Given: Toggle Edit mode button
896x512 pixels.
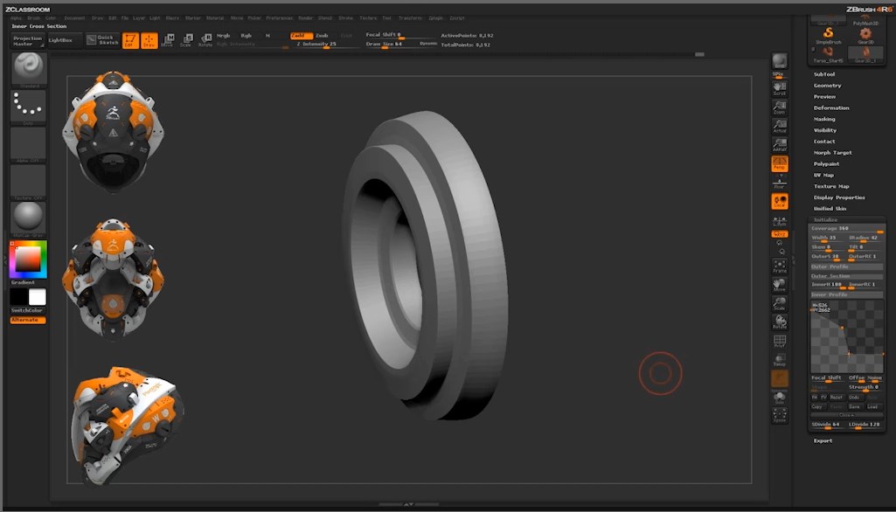Looking at the screenshot, I should pos(130,40).
